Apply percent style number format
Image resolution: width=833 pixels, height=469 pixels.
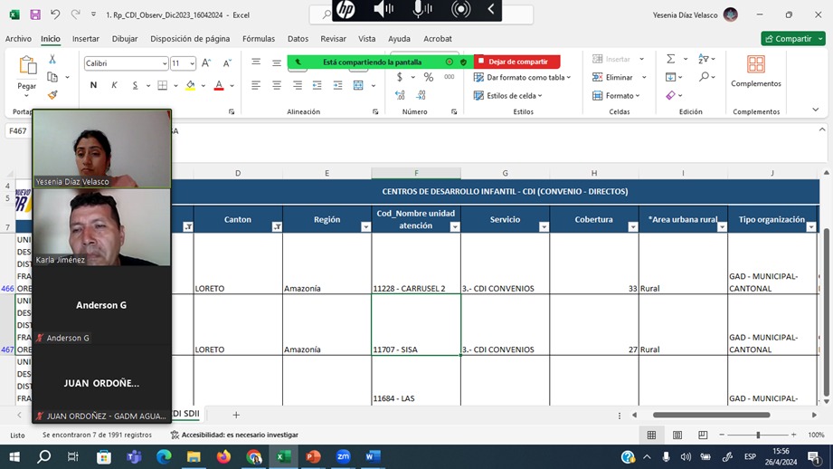pos(429,78)
